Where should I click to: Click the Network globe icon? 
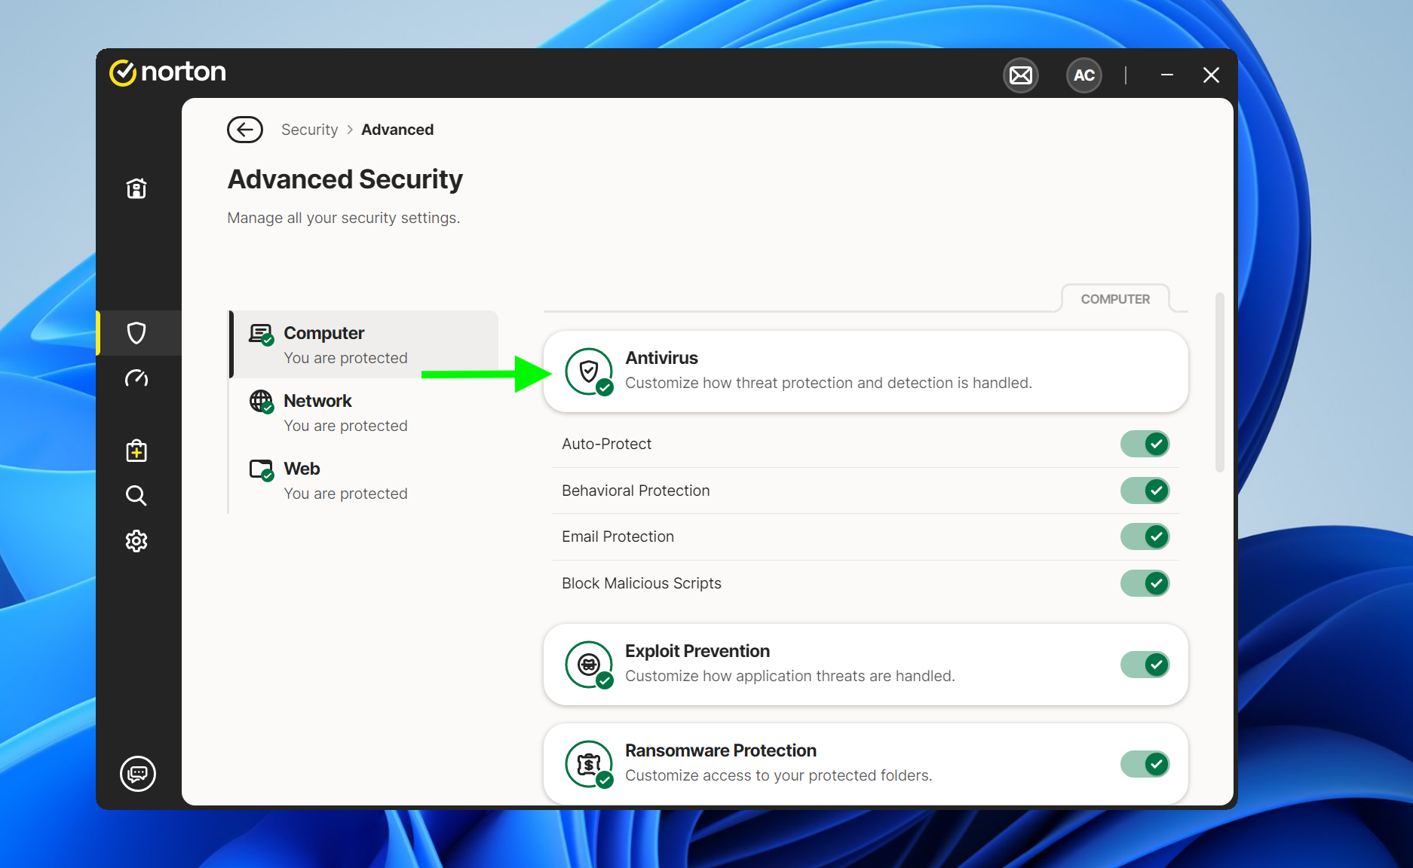click(262, 402)
